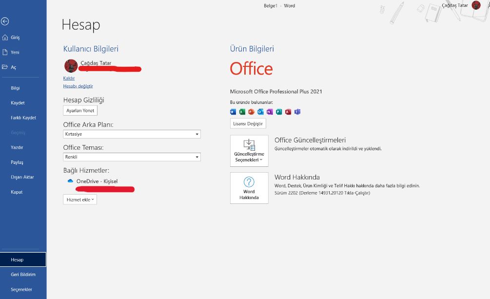Open Geri Bildirim from the sidebar
This screenshot has width=490, height=299.
click(23, 275)
